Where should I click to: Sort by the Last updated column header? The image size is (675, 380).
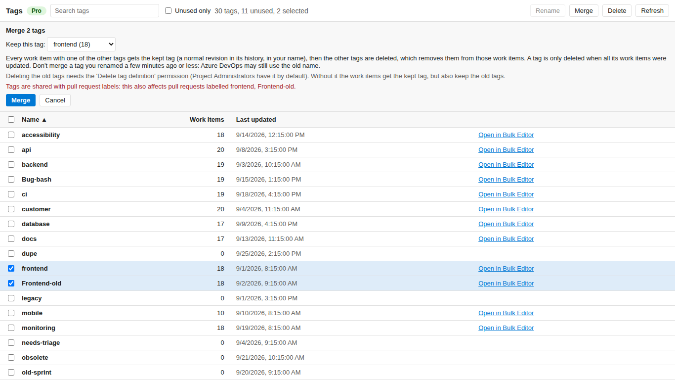click(x=256, y=120)
